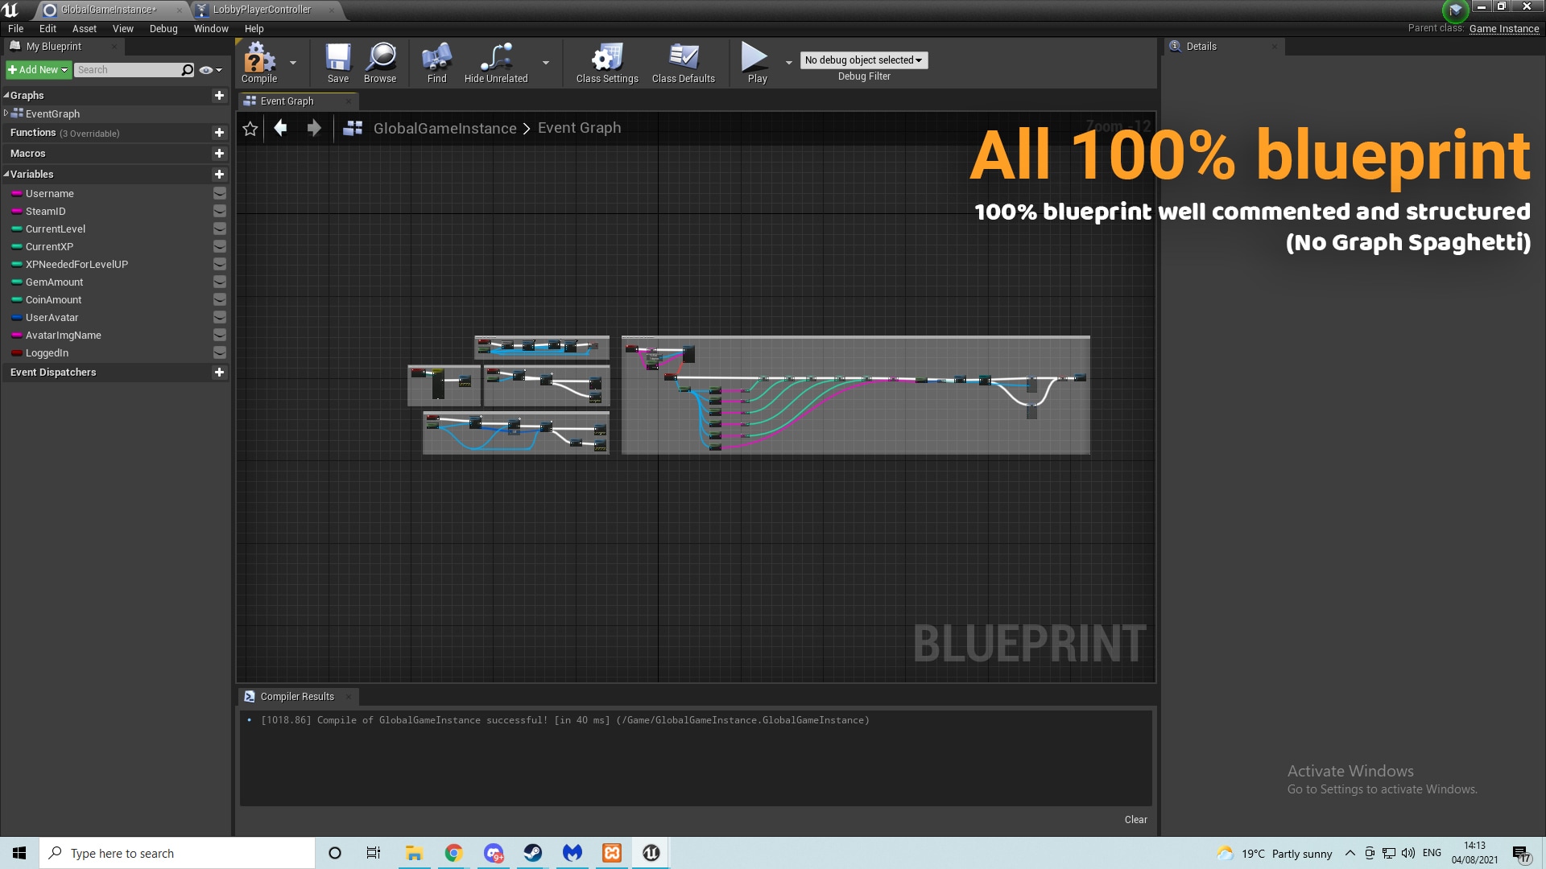Open Hide Unrelated options dropdown arrow
1546x869 pixels.
point(546,63)
